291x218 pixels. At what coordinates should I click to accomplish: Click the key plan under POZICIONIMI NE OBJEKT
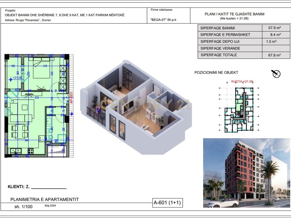pyautogui.click(x=239, y=108)
